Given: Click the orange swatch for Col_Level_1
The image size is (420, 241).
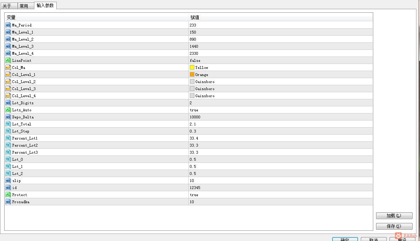Looking at the screenshot, I should click(x=192, y=74).
